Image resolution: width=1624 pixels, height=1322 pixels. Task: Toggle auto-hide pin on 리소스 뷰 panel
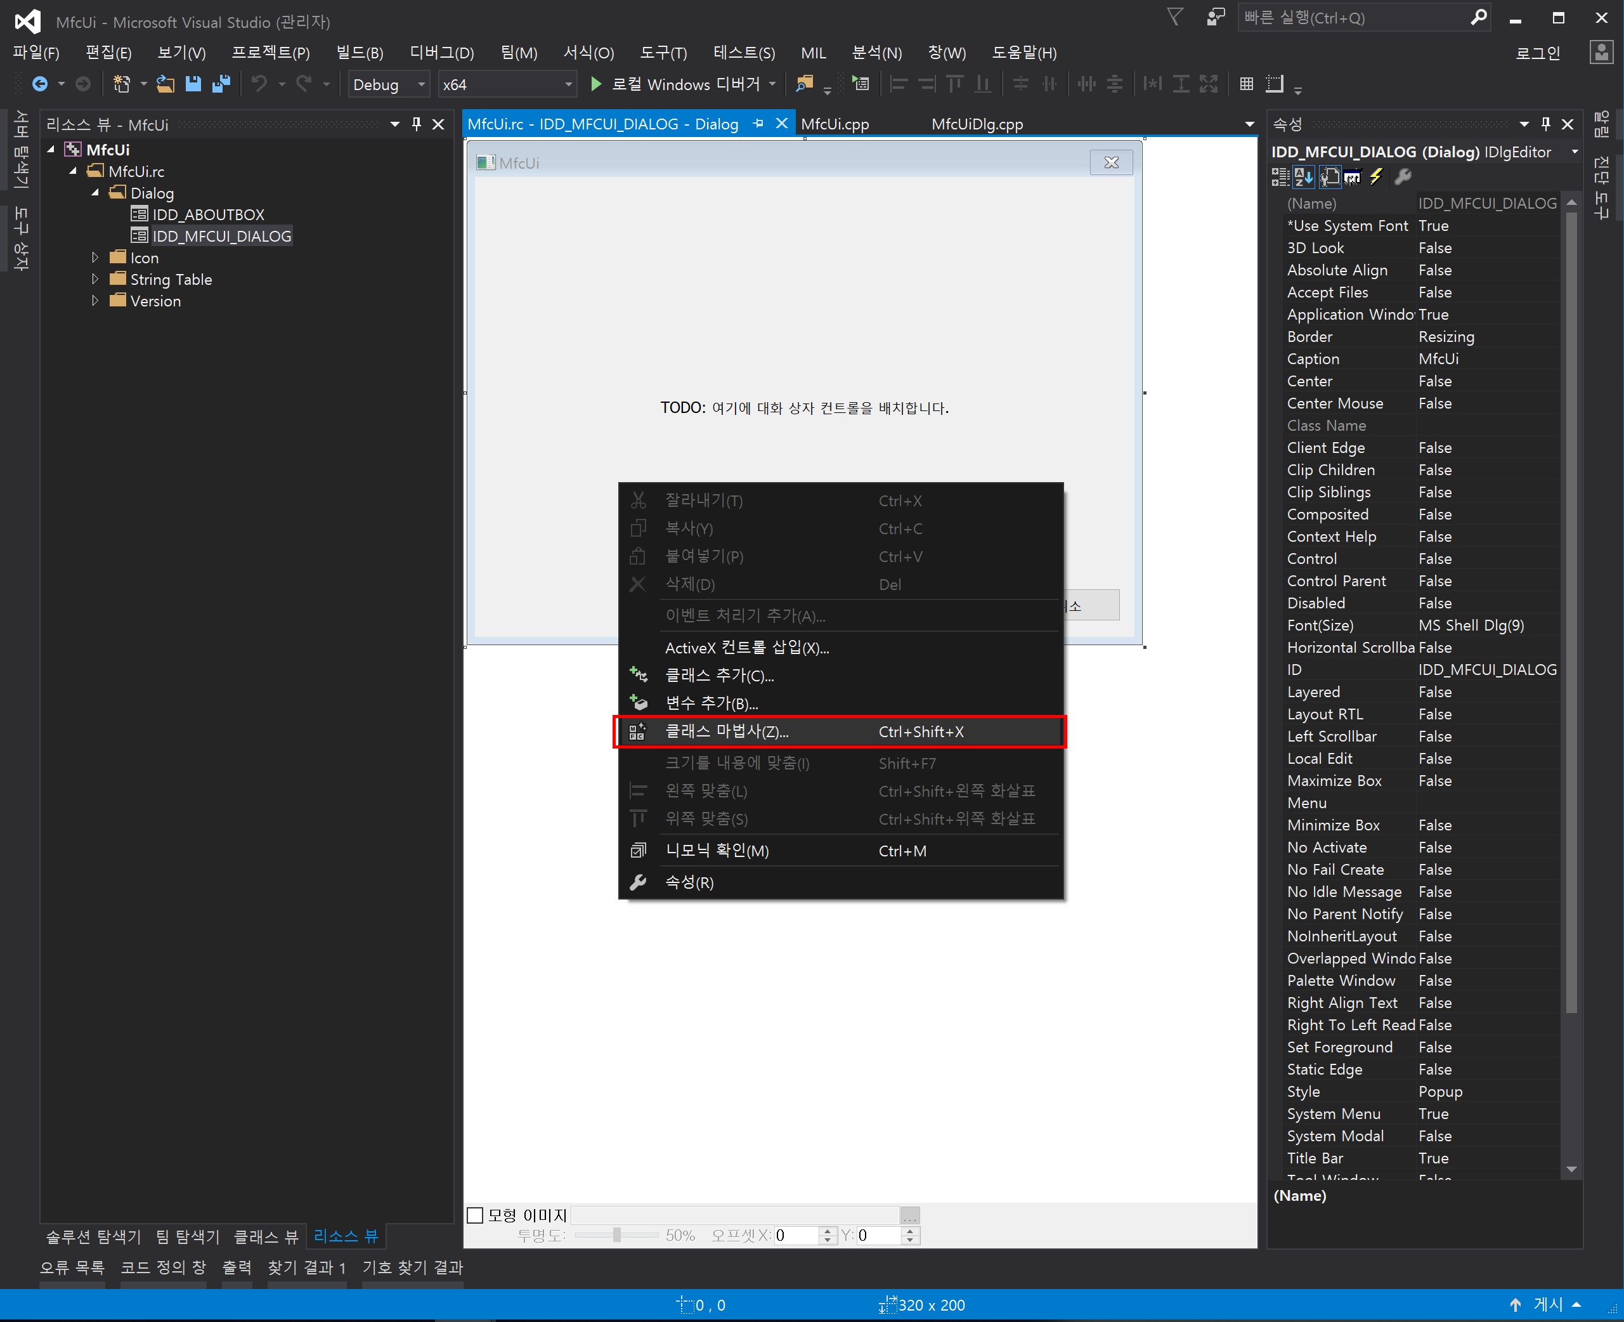coord(417,124)
